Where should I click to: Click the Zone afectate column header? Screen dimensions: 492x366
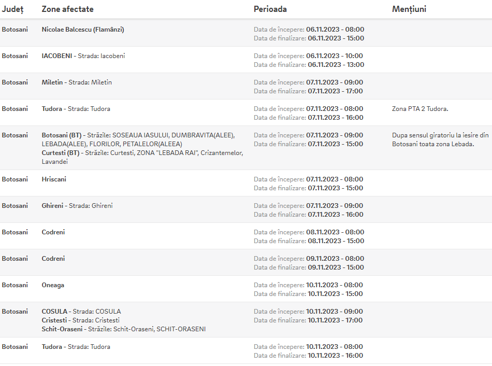point(67,9)
